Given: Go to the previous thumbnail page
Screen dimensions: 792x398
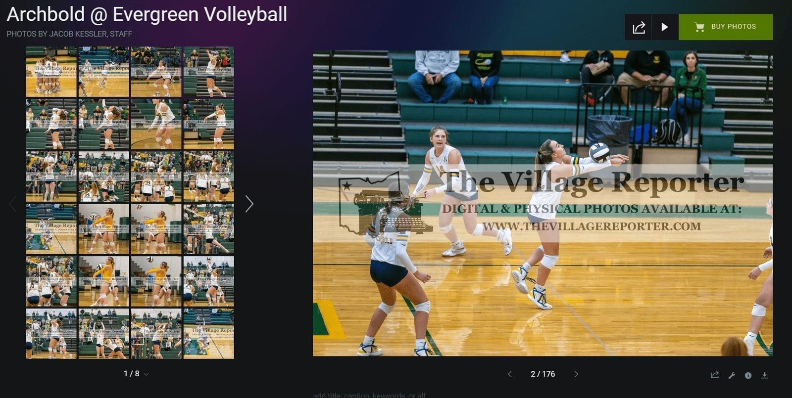Looking at the screenshot, I should (13, 204).
